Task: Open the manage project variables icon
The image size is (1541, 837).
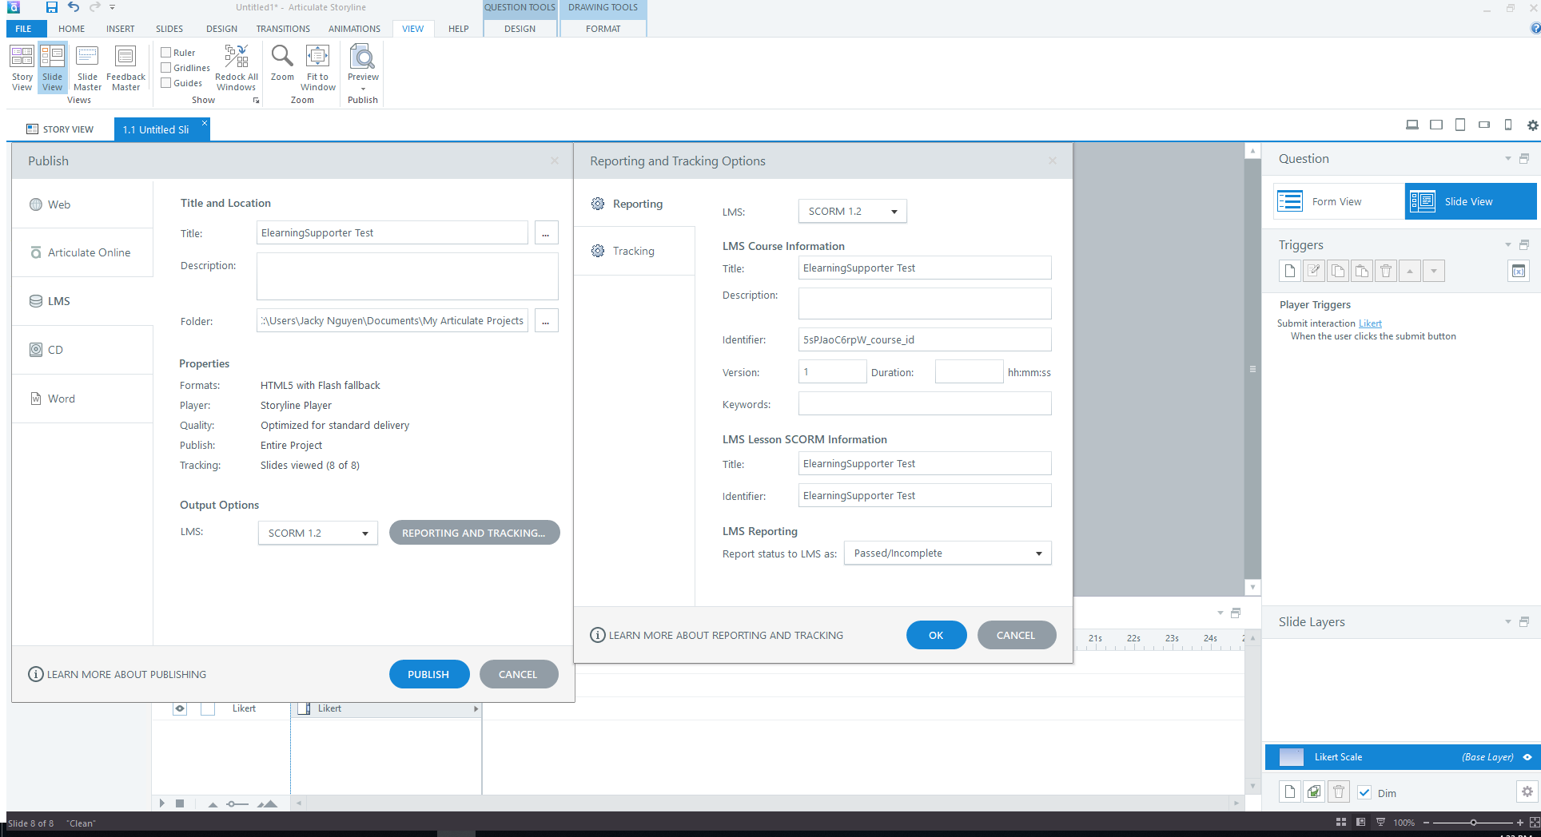Action: click(x=1518, y=271)
